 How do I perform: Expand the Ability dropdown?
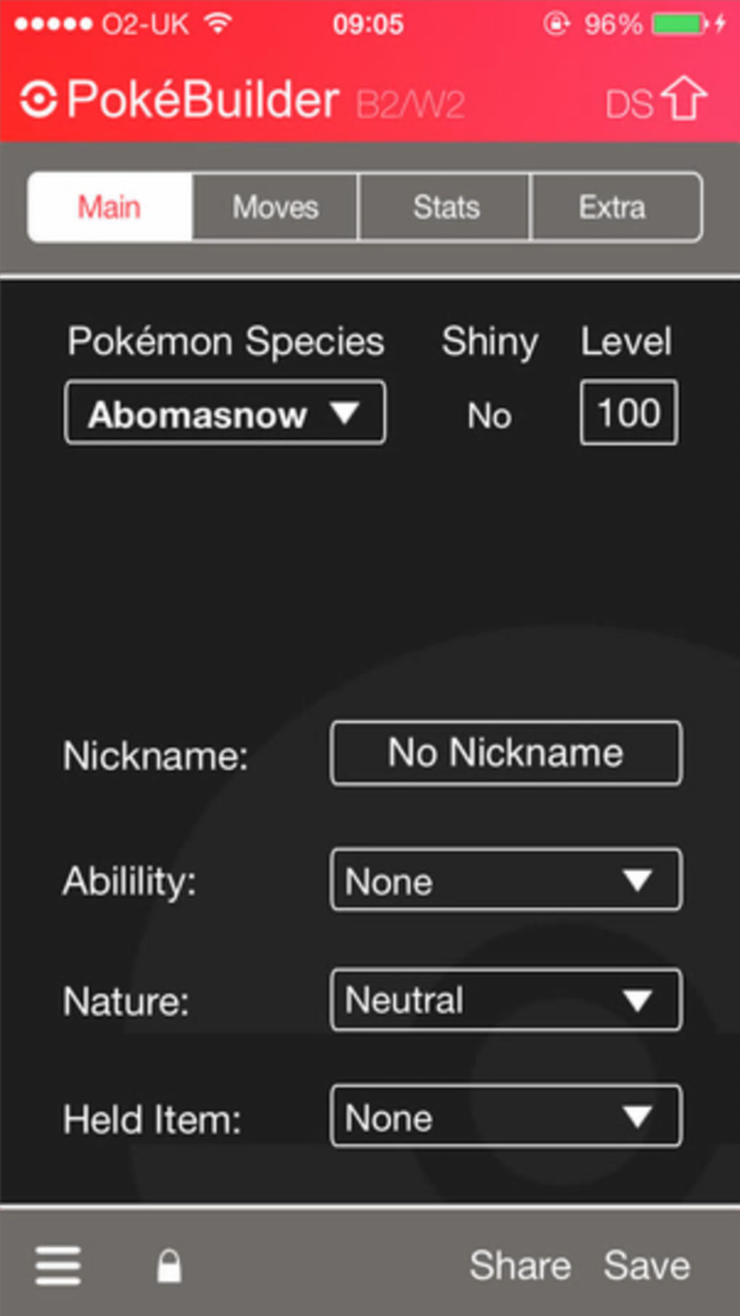[x=506, y=880]
